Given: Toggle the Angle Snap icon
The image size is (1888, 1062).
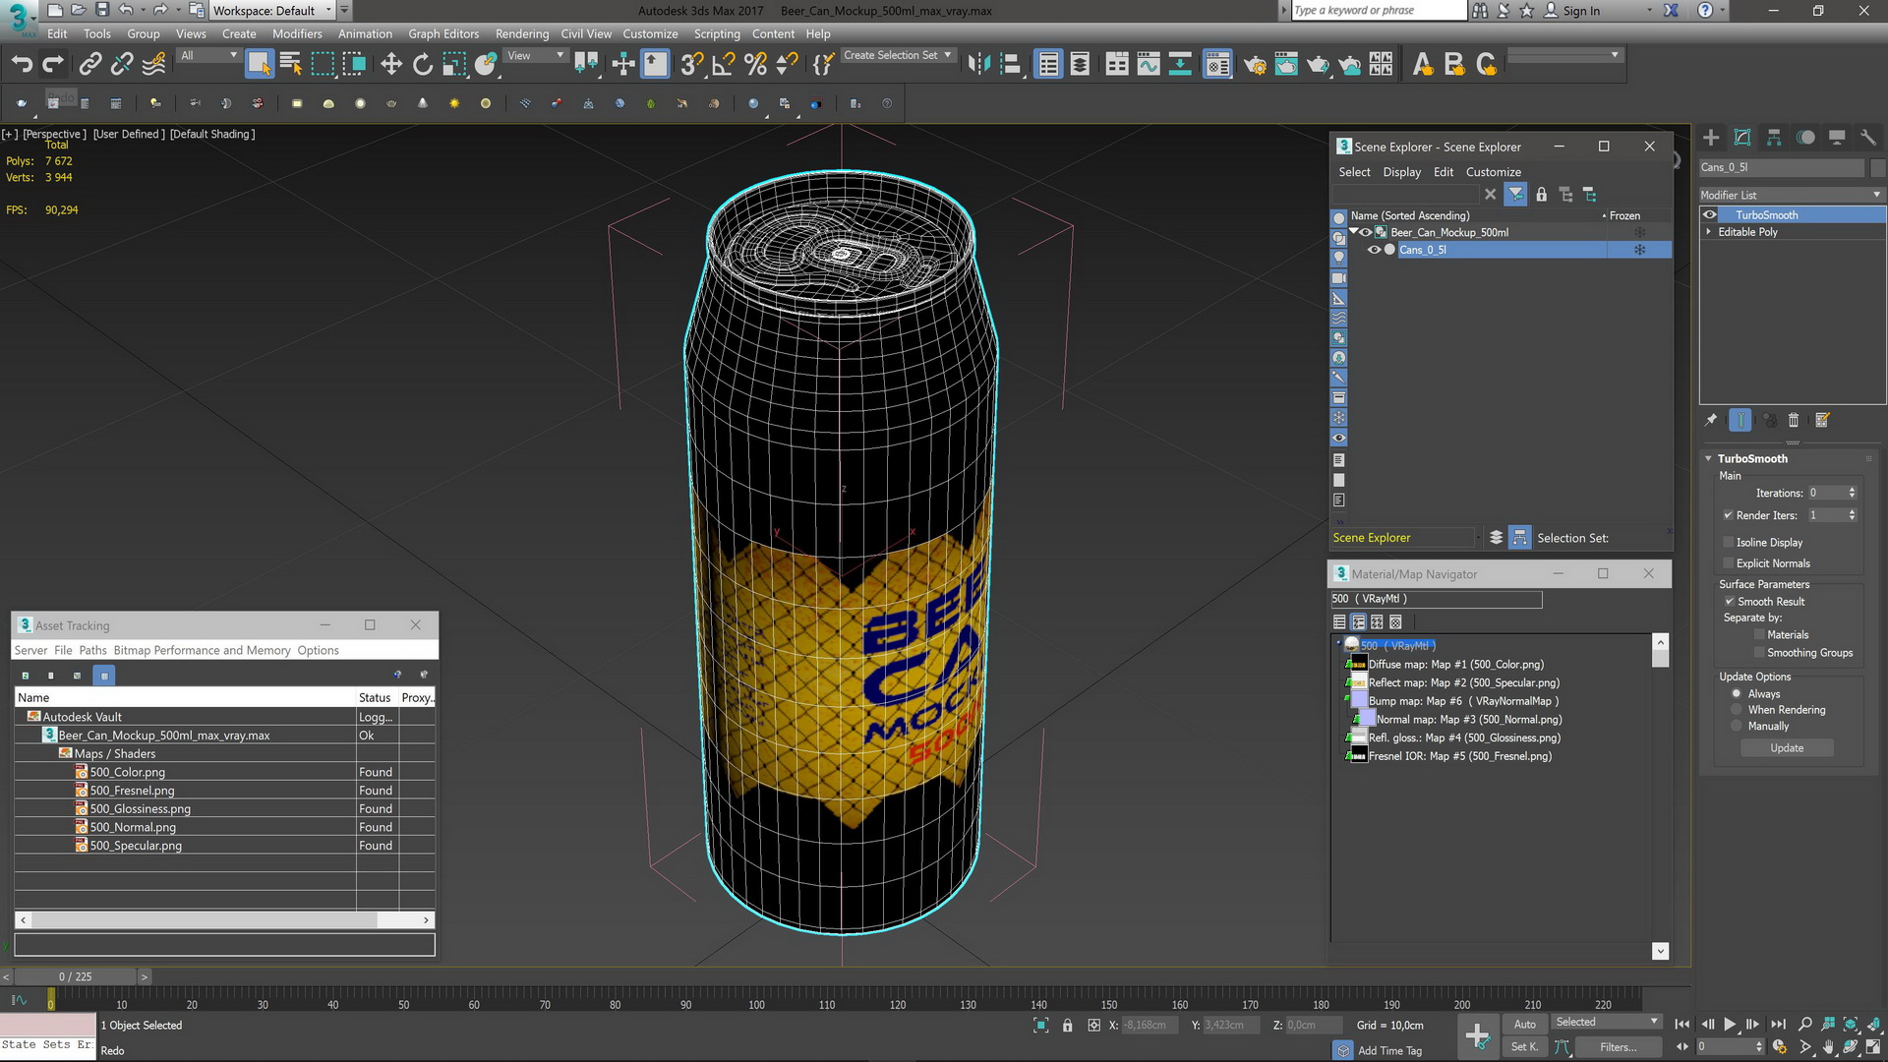Looking at the screenshot, I should [x=724, y=65].
